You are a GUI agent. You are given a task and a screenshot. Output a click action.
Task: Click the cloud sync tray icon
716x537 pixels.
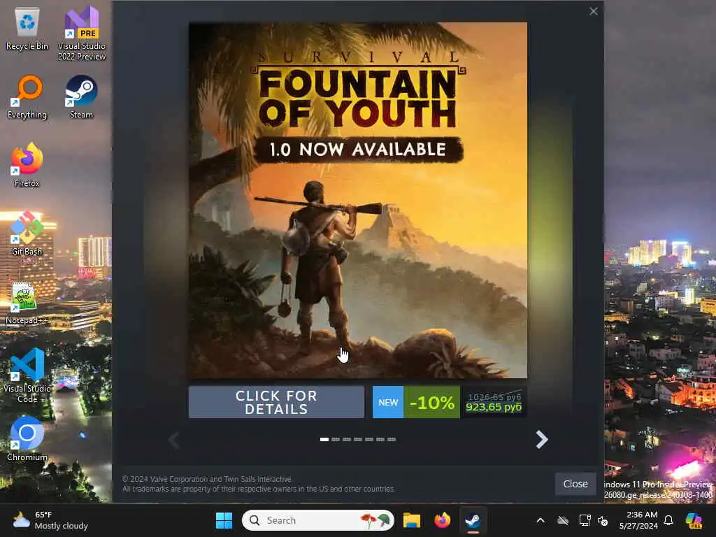[563, 520]
